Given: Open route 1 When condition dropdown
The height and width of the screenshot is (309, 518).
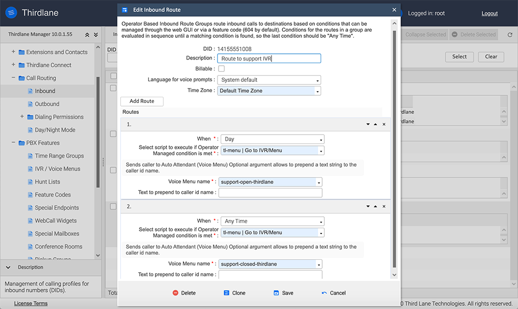Looking at the screenshot, I should [x=272, y=139].
